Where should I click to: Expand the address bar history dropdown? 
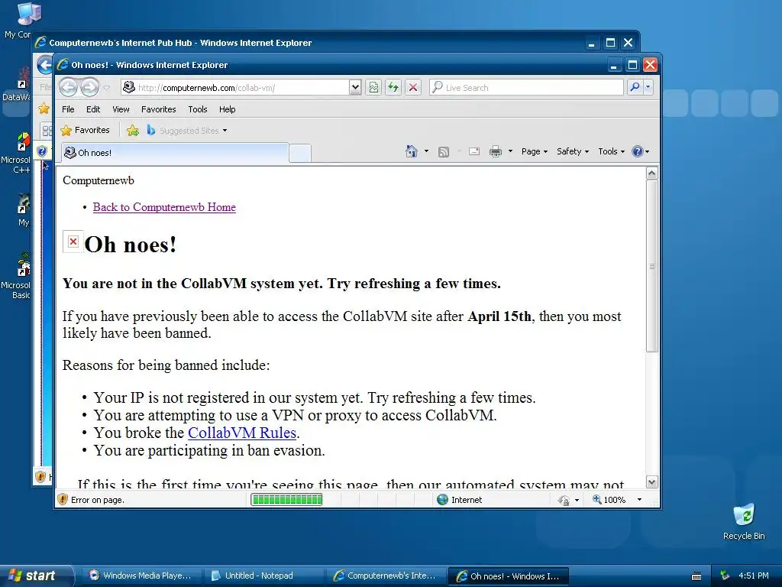[355, 88]
